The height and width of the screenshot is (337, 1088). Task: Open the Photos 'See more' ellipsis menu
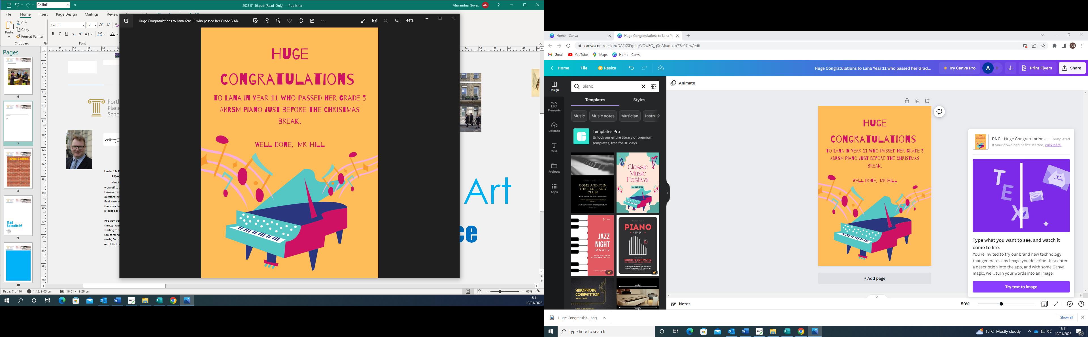324,21
